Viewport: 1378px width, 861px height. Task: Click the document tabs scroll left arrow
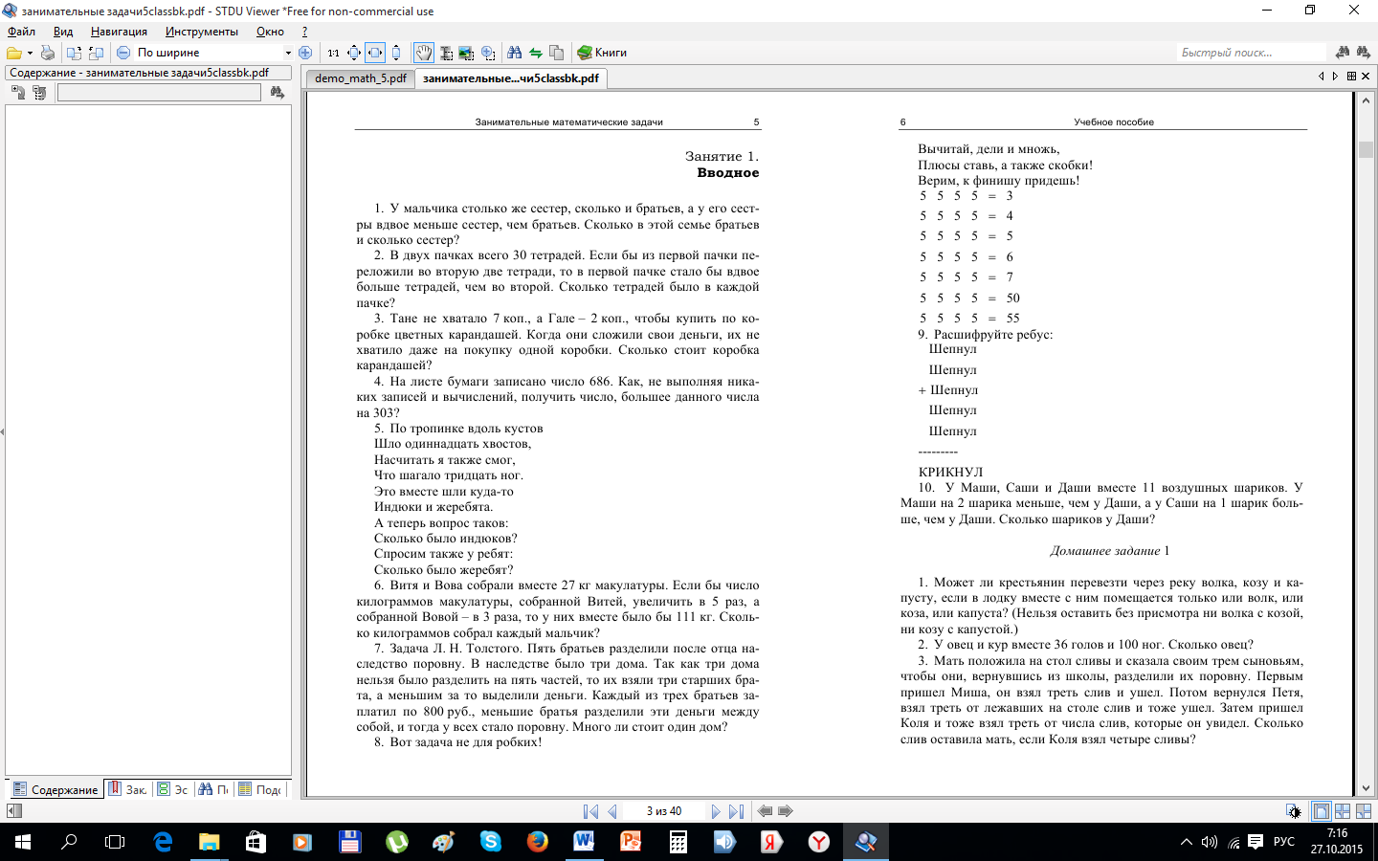point(1322,77)
